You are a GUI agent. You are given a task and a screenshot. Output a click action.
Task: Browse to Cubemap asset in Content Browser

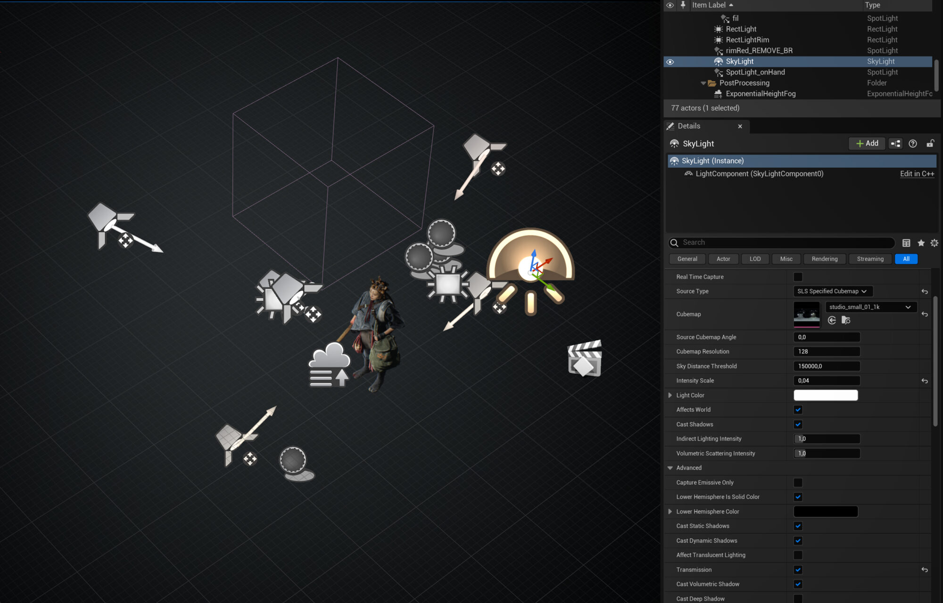(x=846, y=320)
